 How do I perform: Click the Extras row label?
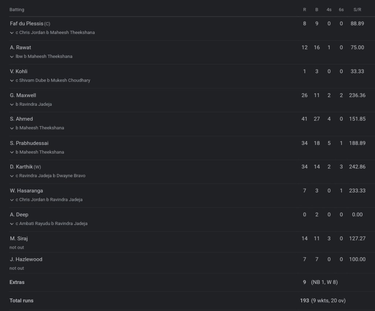[17, 282]
